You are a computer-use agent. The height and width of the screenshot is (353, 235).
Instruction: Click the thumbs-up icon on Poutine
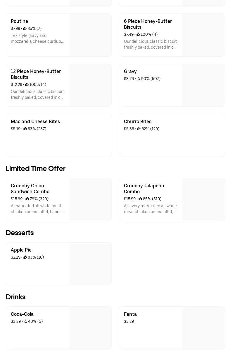[x=25, y=28]
